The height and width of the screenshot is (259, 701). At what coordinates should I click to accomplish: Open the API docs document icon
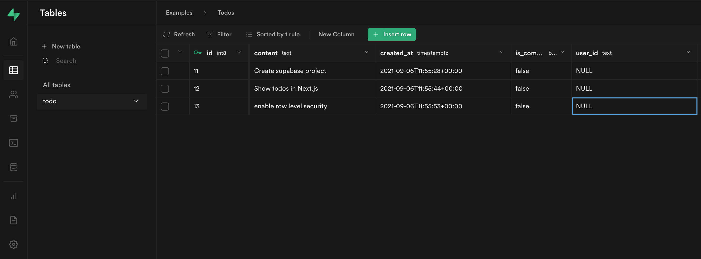(x=14, y=220)
